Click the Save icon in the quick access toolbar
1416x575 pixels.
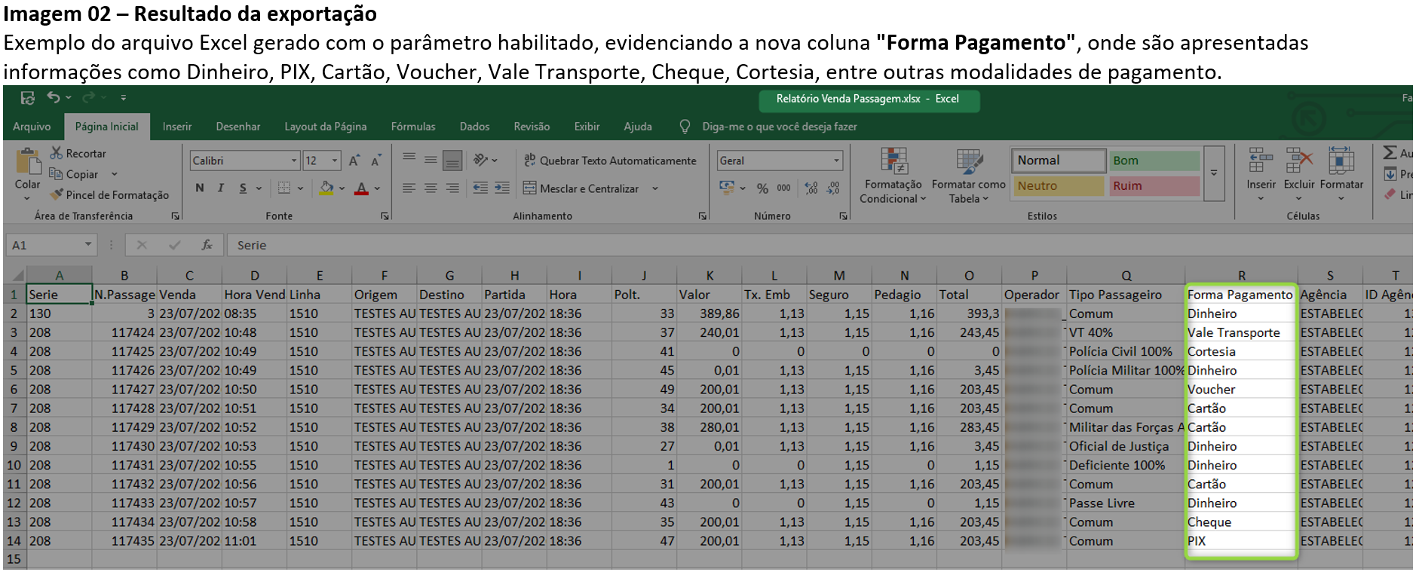click(x=28, y=98)
